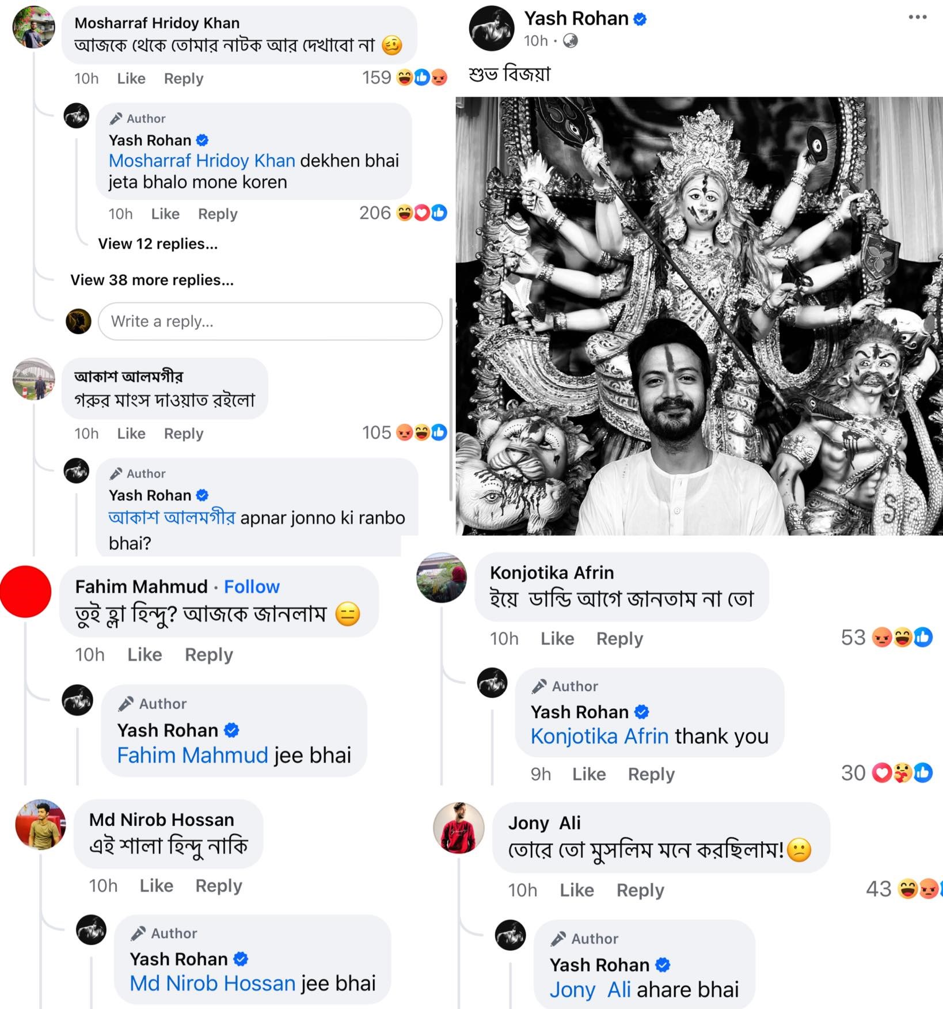Like Jony Ali's comment
The height and width of the screenshot is (1009, 943).
click(576, 890)
